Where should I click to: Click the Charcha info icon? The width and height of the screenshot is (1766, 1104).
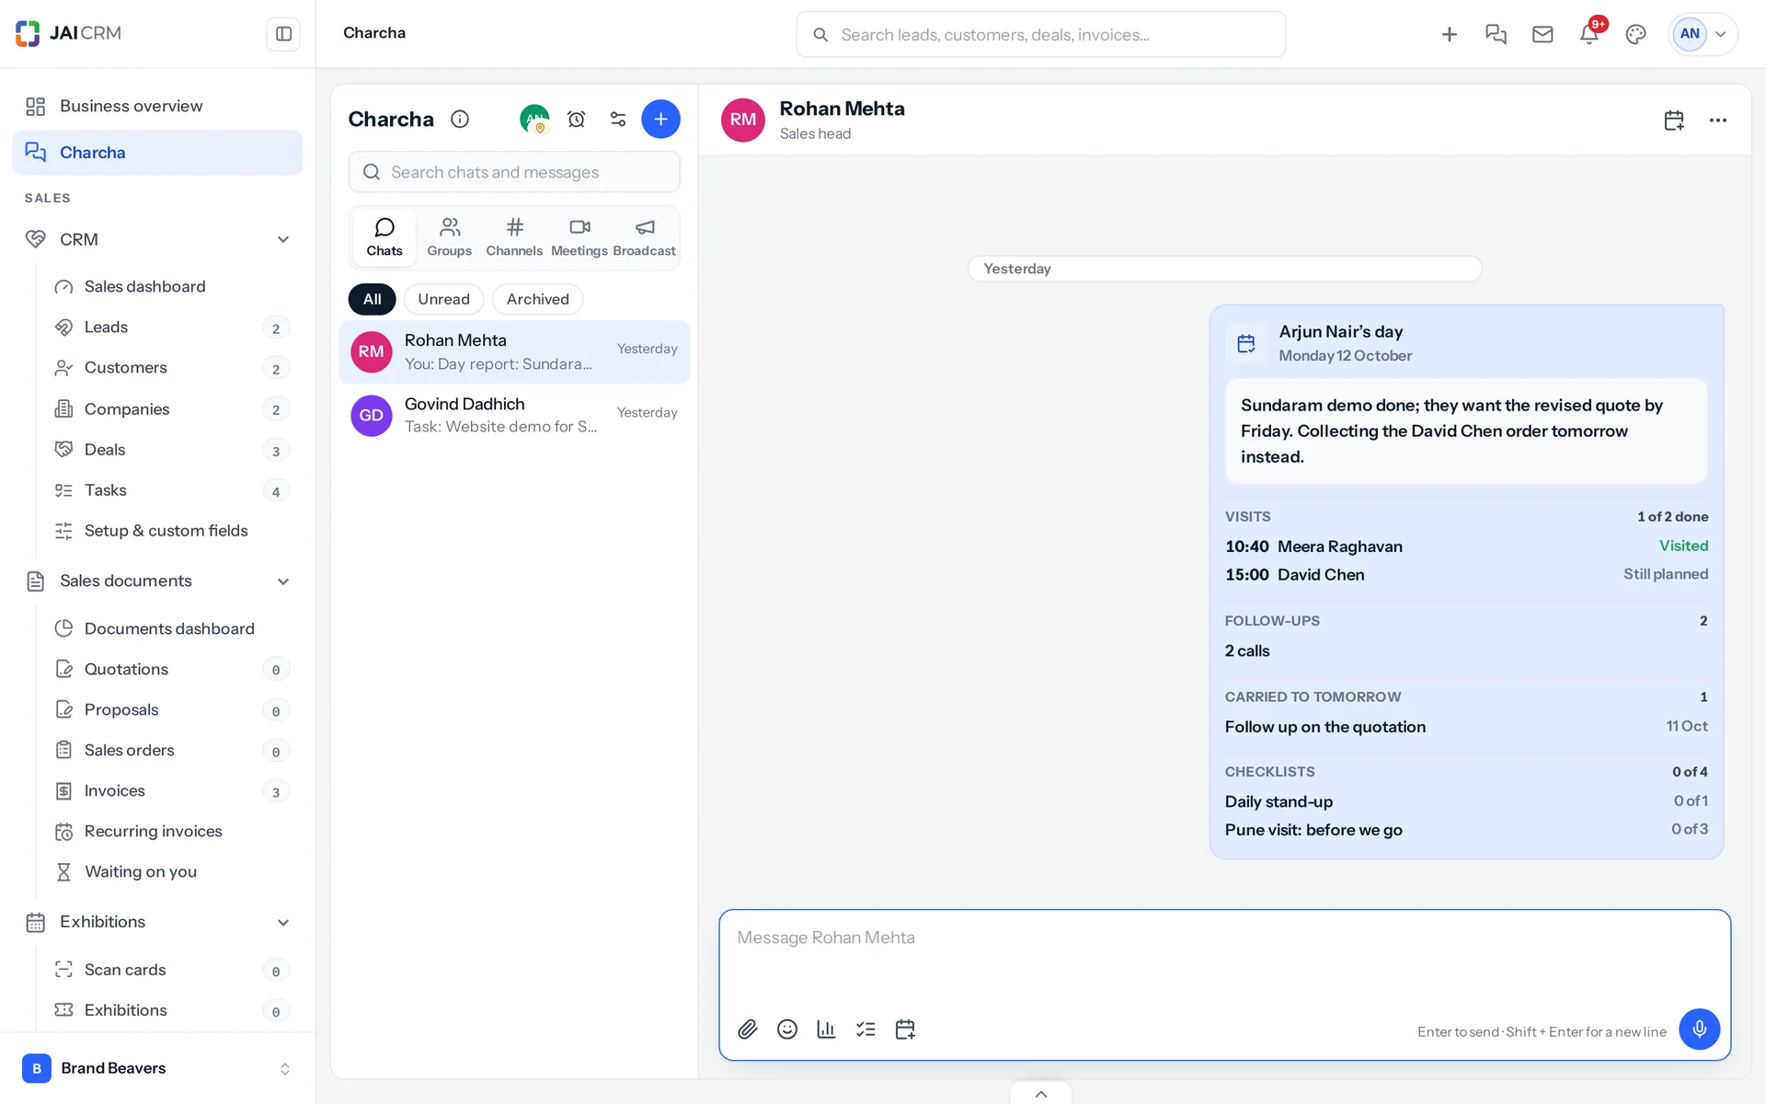(x=460, y=119)
